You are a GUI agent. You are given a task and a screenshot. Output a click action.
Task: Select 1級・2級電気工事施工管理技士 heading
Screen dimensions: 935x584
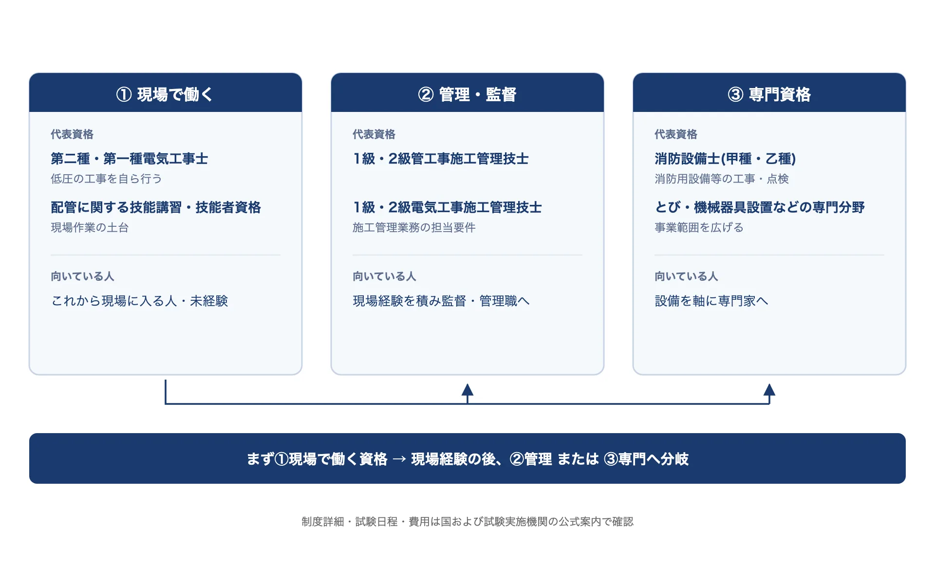[447, 207]
